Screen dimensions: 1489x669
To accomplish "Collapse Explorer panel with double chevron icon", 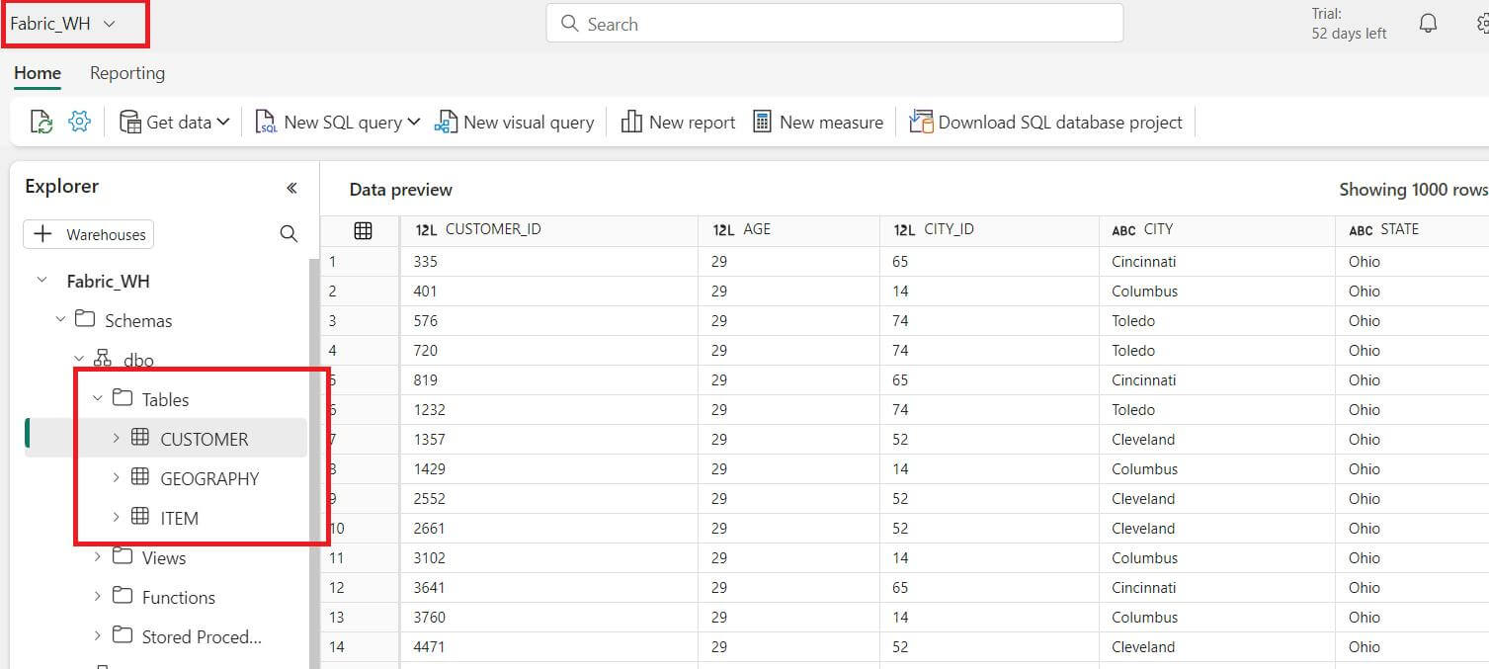I will point(291,188).
